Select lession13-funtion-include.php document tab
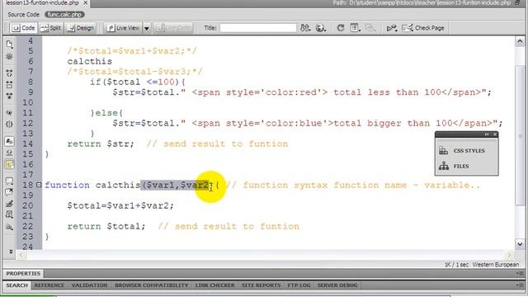The image size is (528, 297). coord(42,2)
